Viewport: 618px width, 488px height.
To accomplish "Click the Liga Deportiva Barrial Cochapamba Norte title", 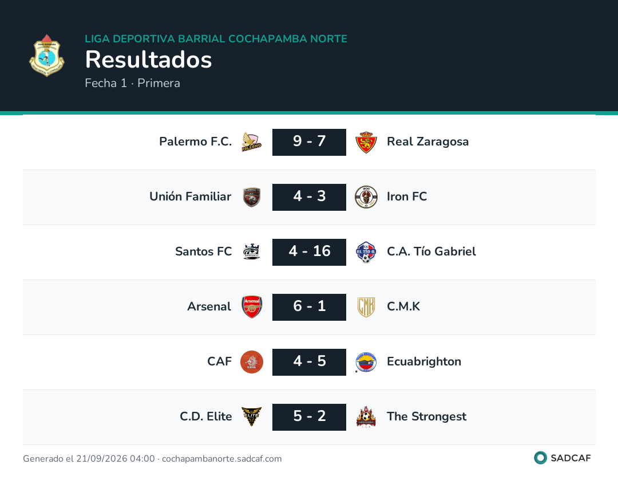I will 216,38.
